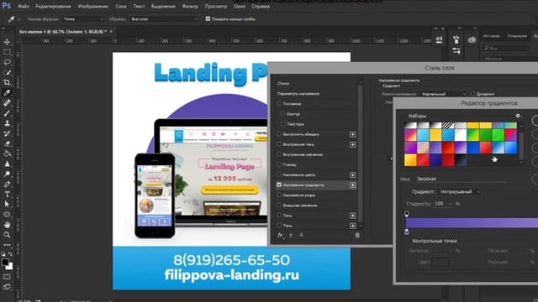Select the Zoom magnifier tool
This screenshot has height=302, width=538.
[7, 235]
